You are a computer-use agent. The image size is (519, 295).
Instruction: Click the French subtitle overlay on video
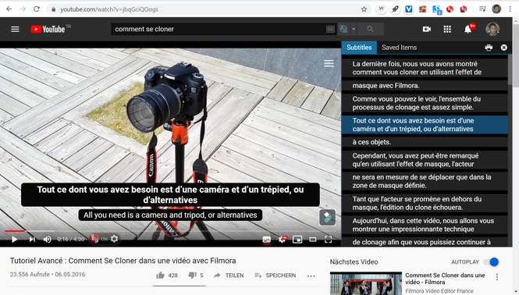[170, 194]
